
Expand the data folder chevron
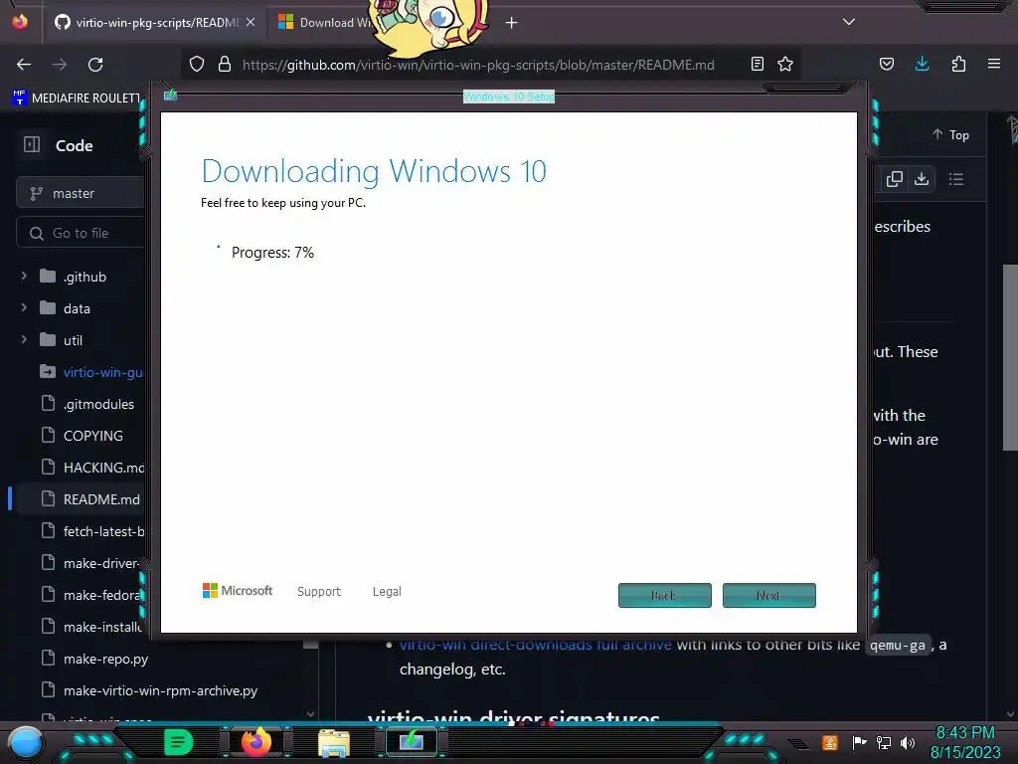pyautogui.click(x=24, y=308)
